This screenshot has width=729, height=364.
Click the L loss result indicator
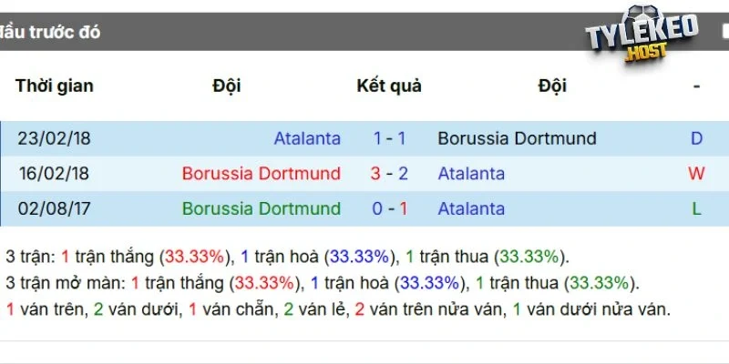coord(696,208)
